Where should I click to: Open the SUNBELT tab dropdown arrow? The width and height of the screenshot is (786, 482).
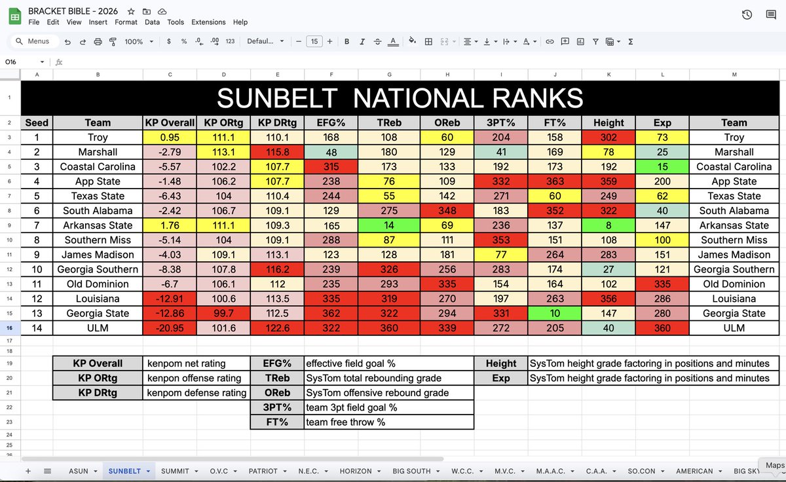tap(148, 471)
